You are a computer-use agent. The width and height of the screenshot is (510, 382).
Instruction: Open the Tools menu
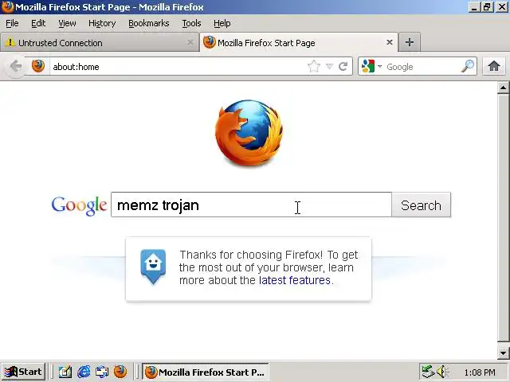click(x=191, y=23)
